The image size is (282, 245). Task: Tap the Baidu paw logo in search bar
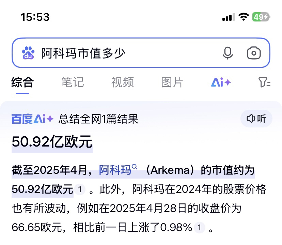click(28, 53)
